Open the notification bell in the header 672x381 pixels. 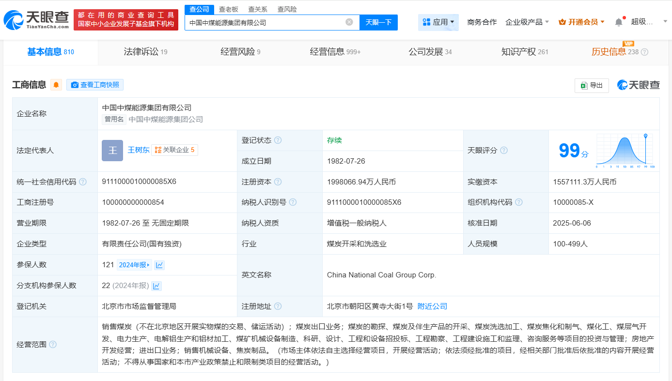click(619, 22)
